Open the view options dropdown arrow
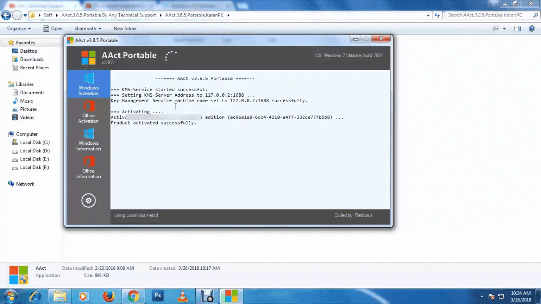Viewport: 541px width, 304px height. [504, 29]
